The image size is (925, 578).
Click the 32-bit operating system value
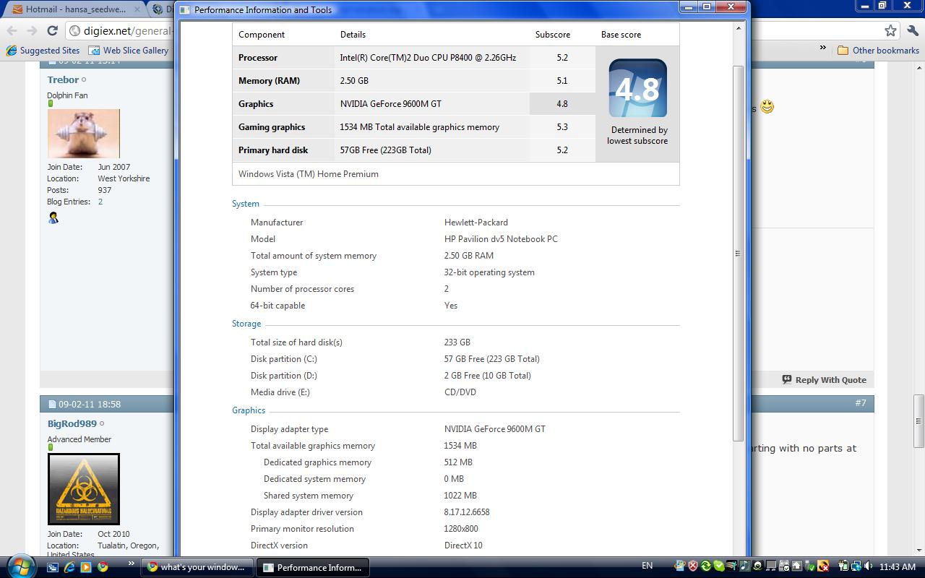[489, 272]
